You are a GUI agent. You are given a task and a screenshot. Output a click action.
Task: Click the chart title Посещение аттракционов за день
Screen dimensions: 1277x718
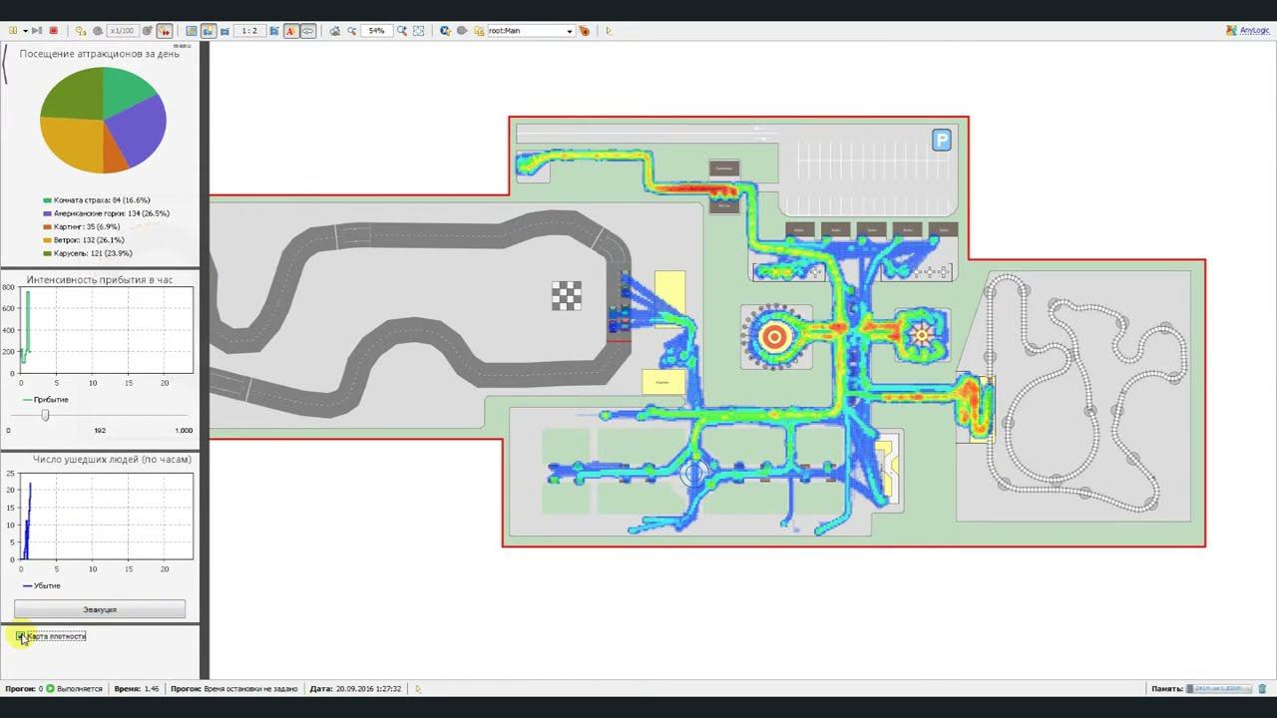click(x=100, y=54)
